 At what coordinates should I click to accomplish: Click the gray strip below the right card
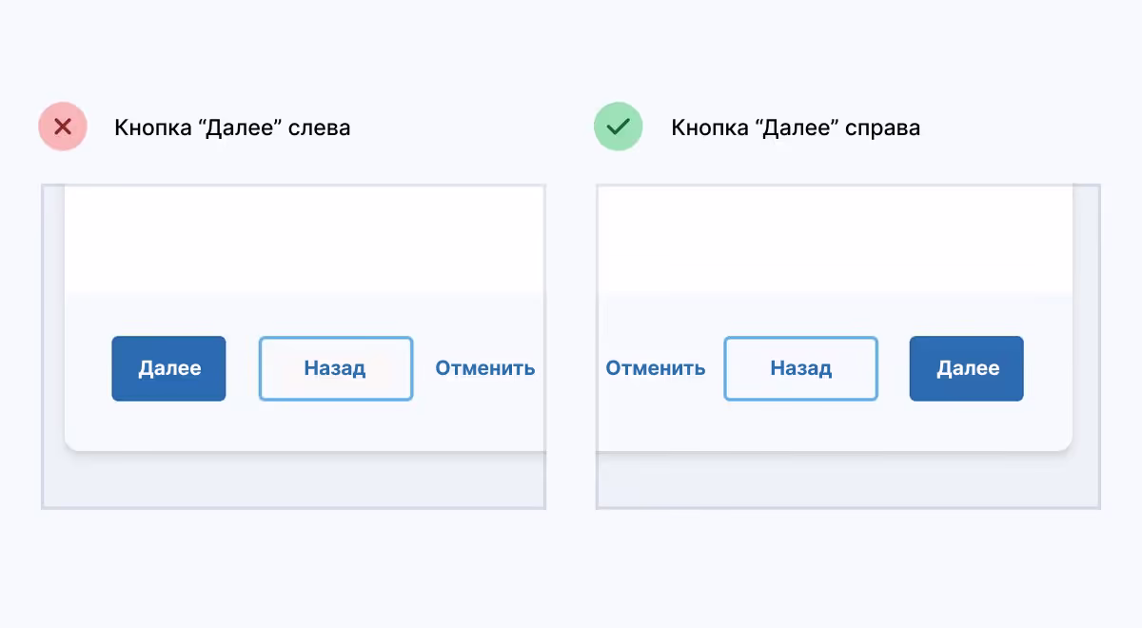coord(847,483)
